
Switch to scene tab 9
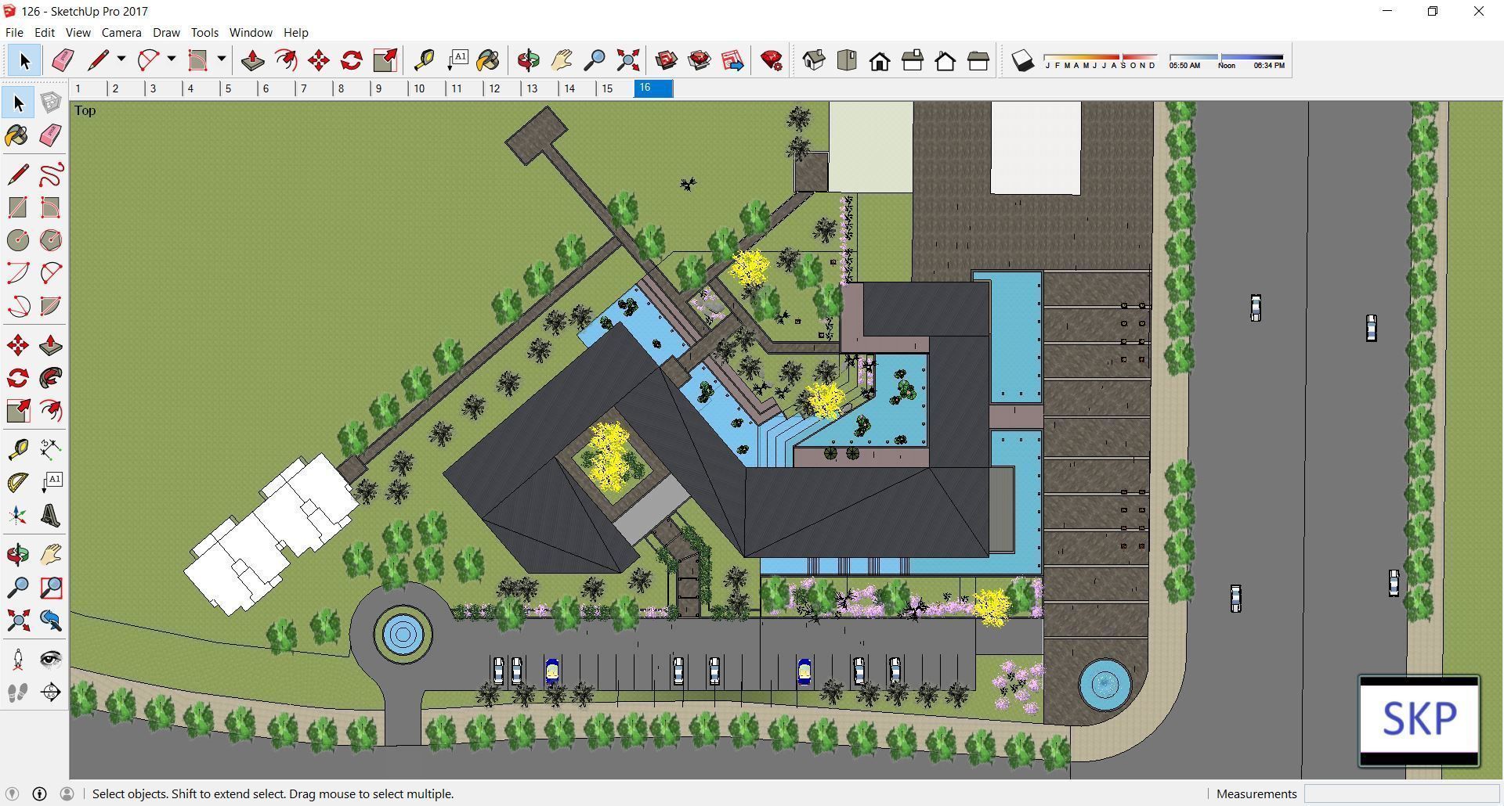pyautogui.click(x=389, y=88)
